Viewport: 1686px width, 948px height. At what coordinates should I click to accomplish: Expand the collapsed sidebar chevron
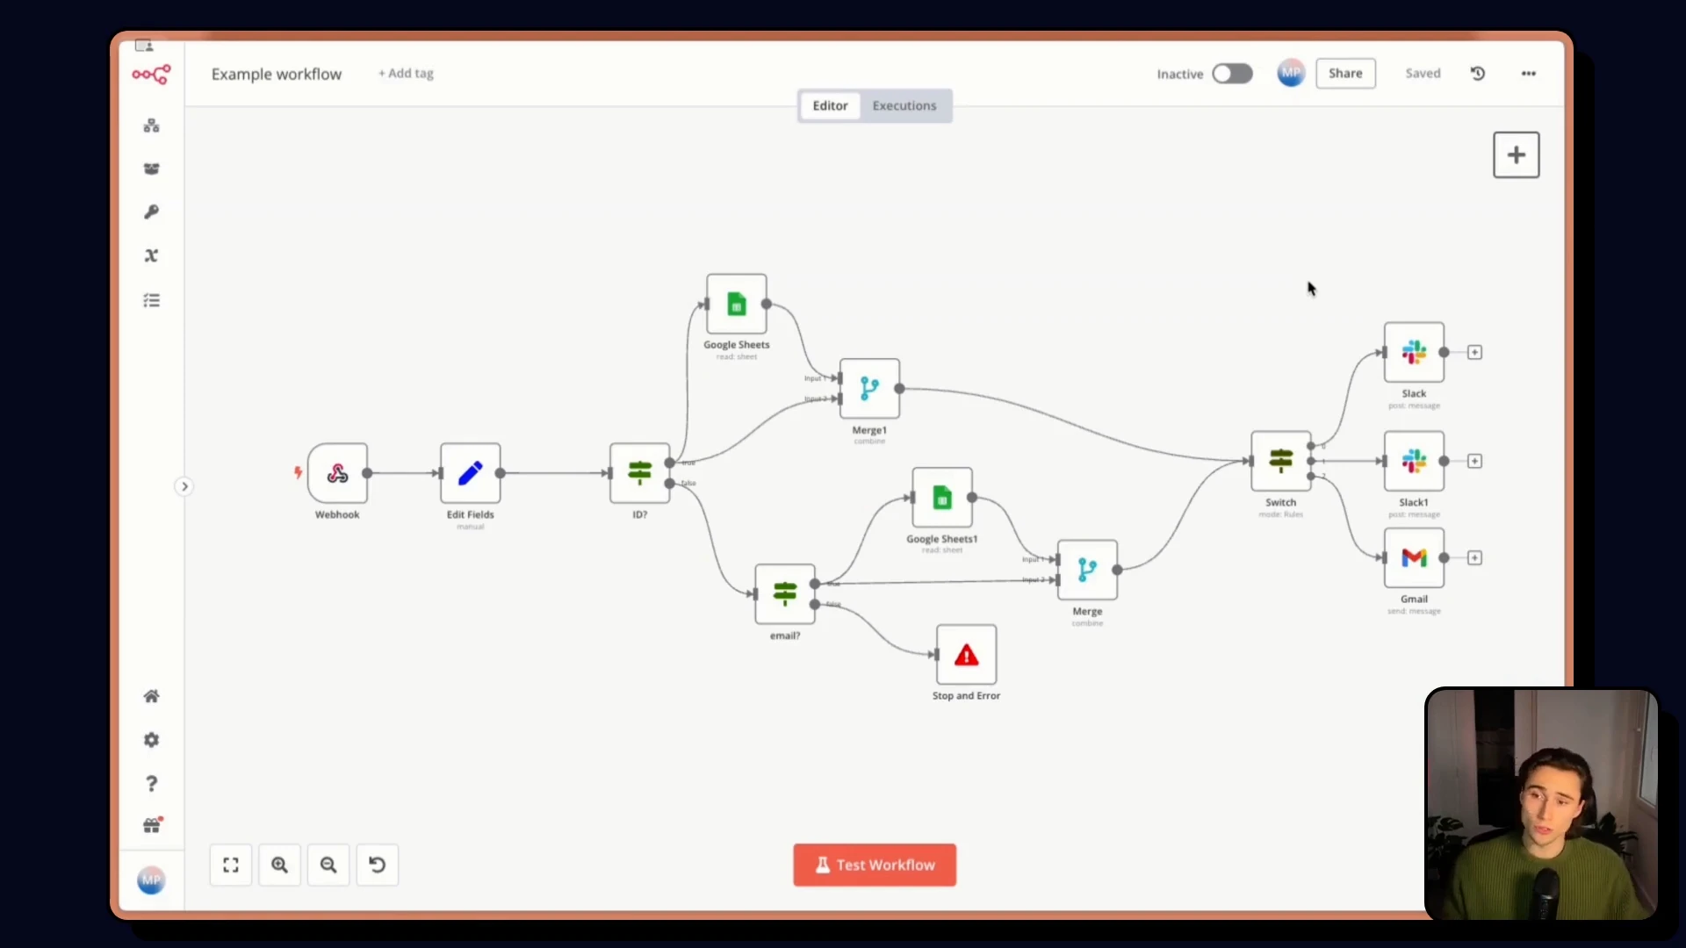(x=184, y=486)
